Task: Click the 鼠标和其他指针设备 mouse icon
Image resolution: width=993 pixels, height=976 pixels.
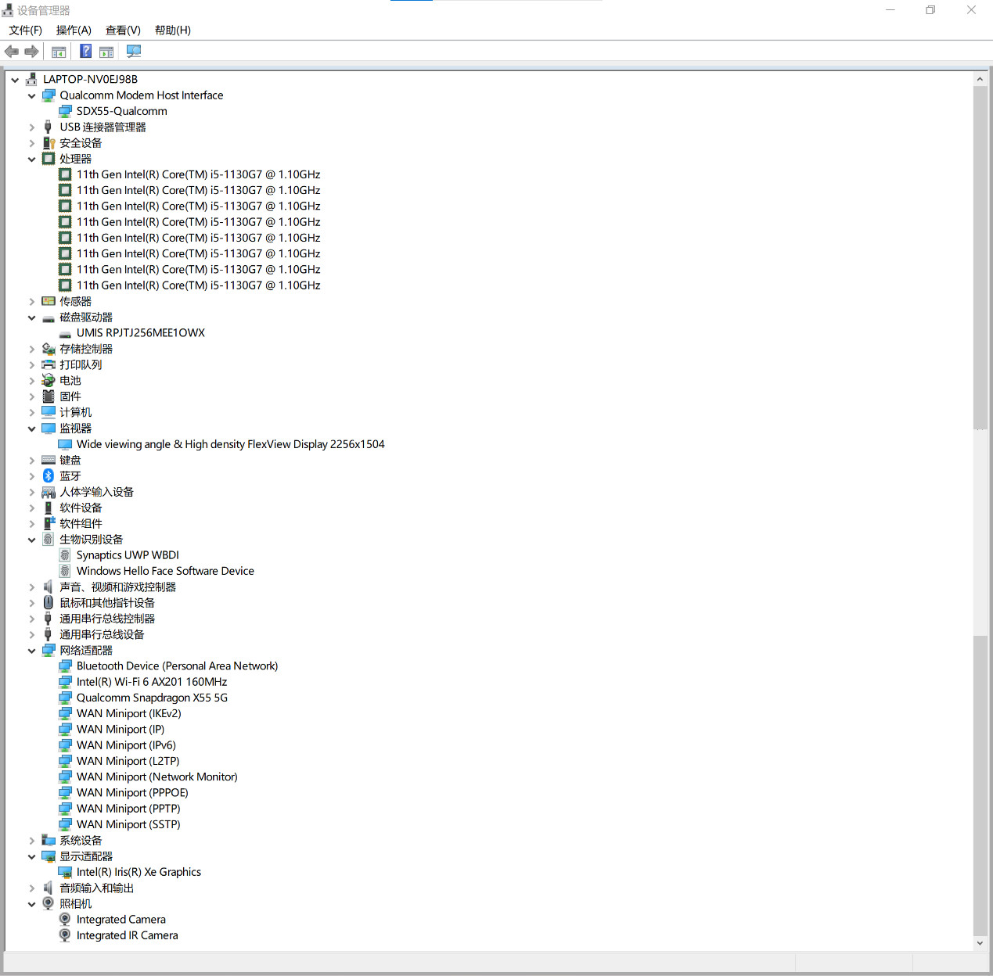Action: pyautogui.click(x=49, y=602)
